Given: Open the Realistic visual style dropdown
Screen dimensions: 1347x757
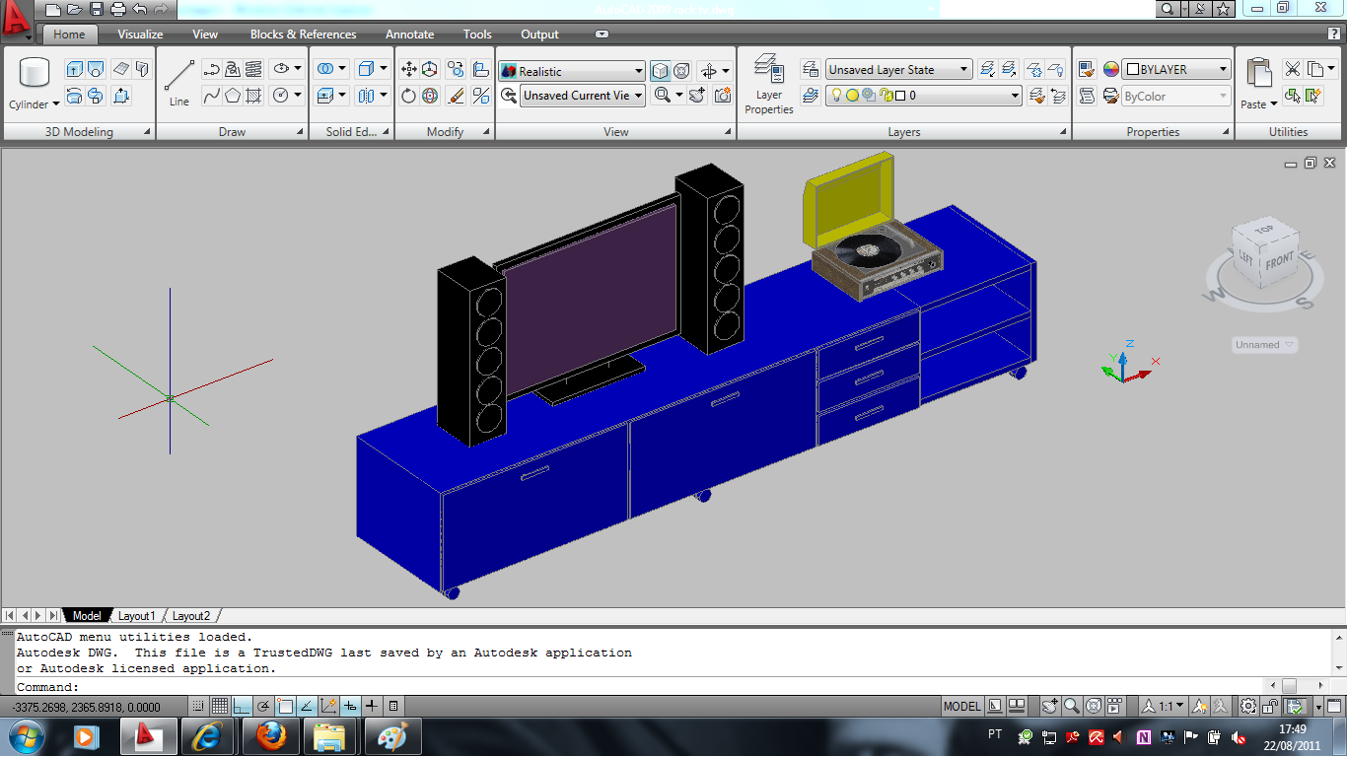Looking at the screenshot, I should (x=639, y=70).
